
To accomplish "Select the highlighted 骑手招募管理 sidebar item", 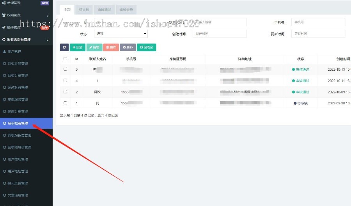I will pyautogui.click(x=26, y=124).
